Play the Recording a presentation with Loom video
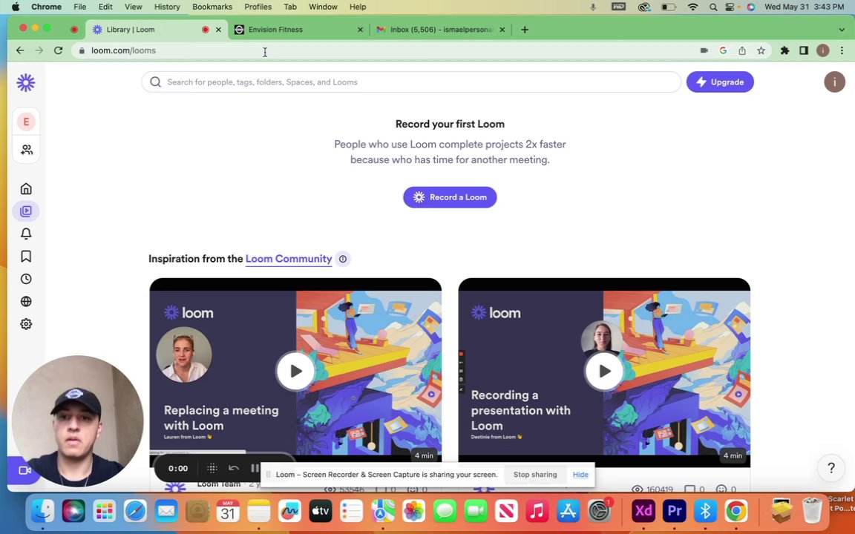The image size is (855, 534). (x=604, y=371)
